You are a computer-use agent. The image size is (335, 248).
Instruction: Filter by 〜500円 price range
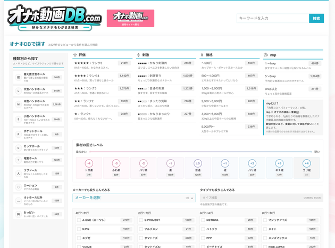coord(230,65)
